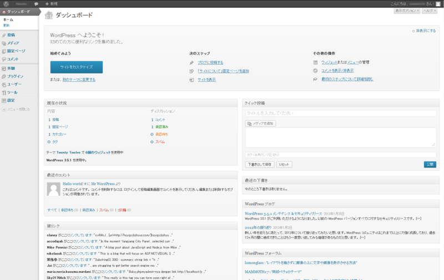Open the 投稿 count in 現在の状況

(53, 120)
